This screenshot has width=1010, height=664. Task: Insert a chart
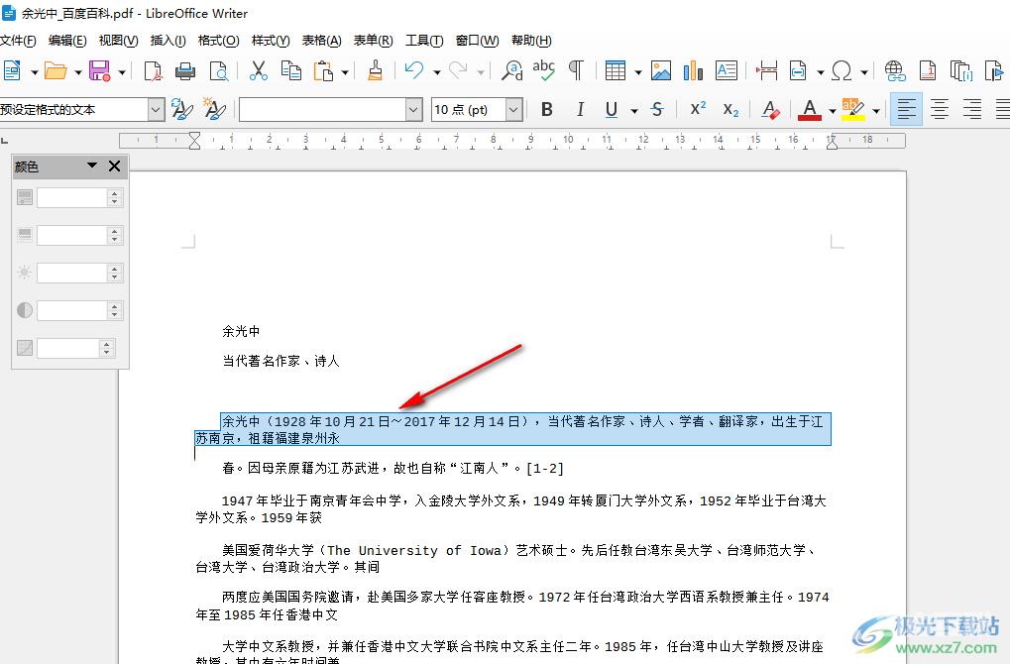tap(693, 70)
